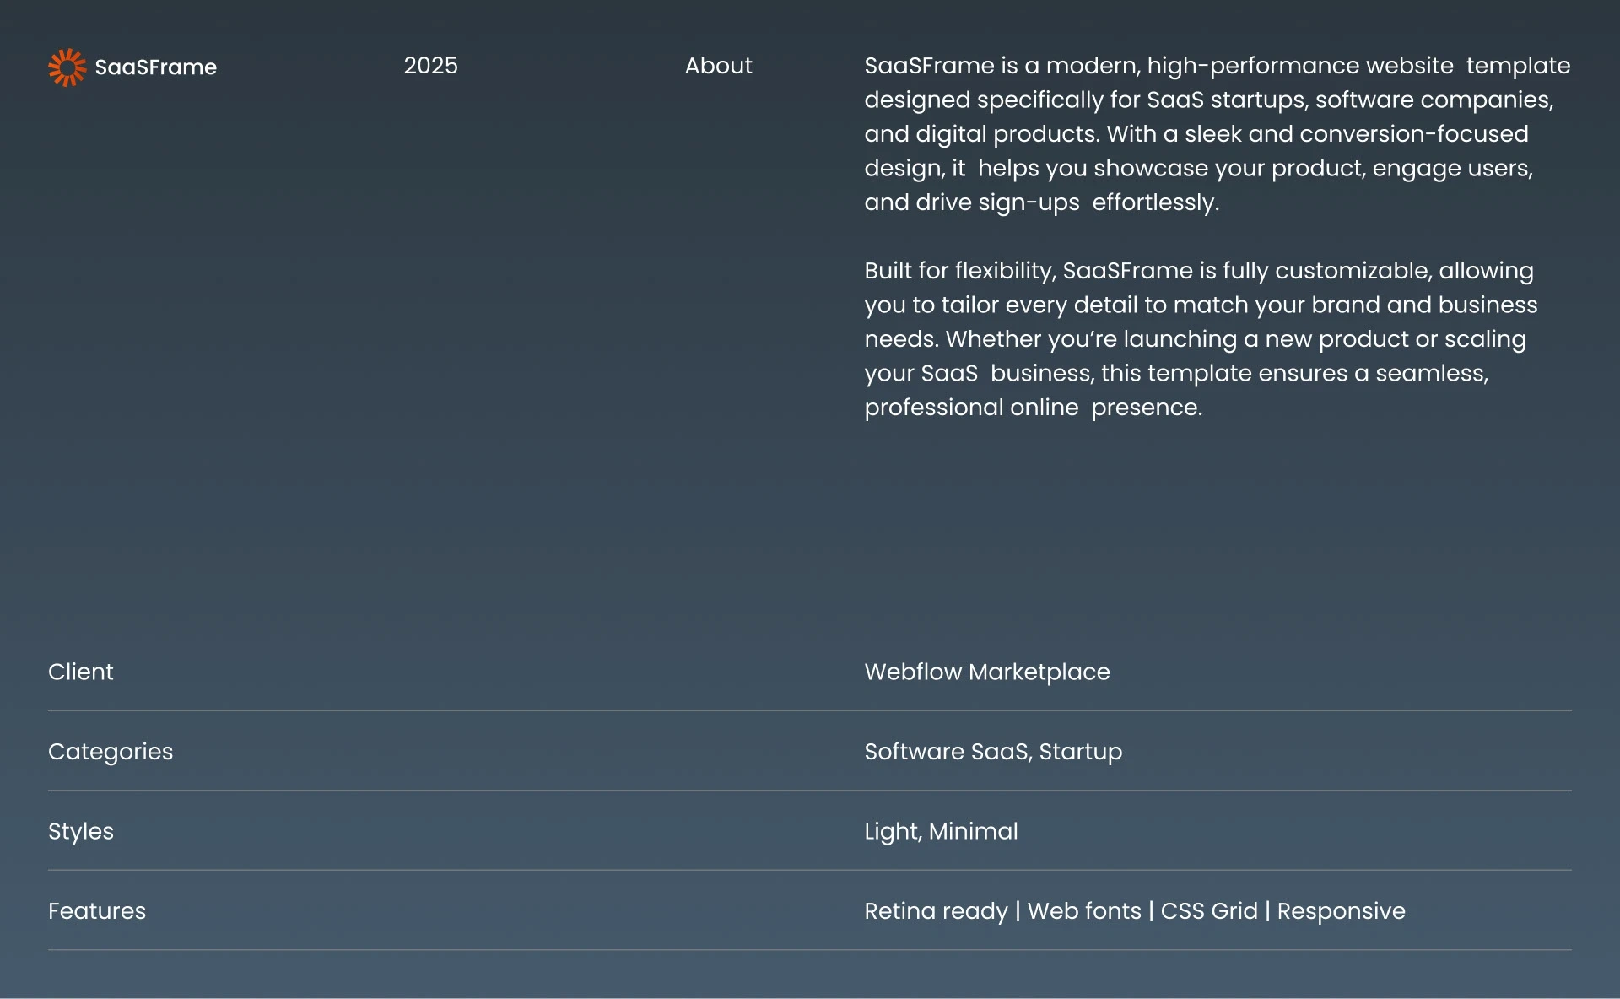Click the Categories label
The width and height of the screenshot is (1620, 999).
(111, 752)
